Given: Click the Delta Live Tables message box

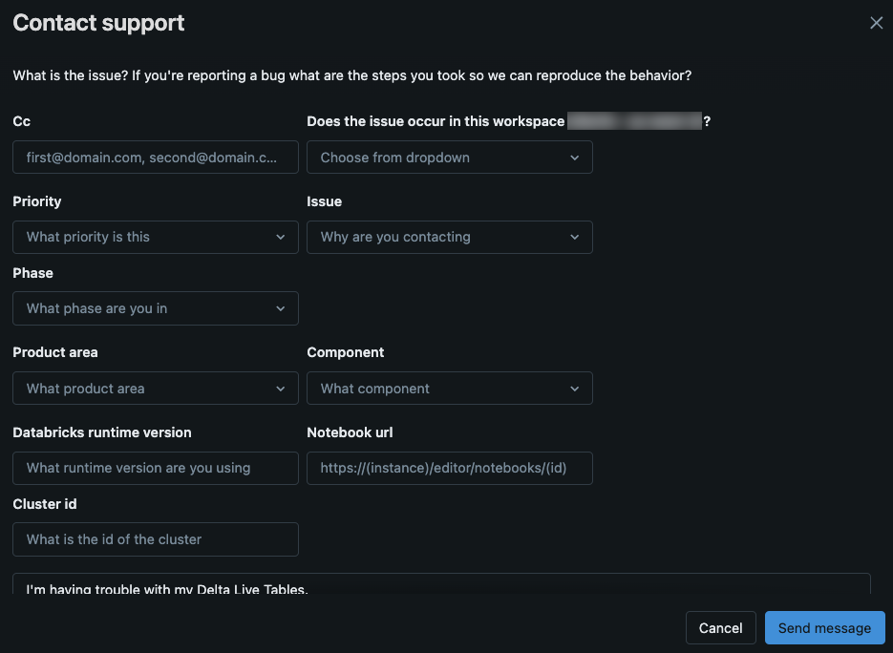Looking at the screenshot, I should (441, 585).
